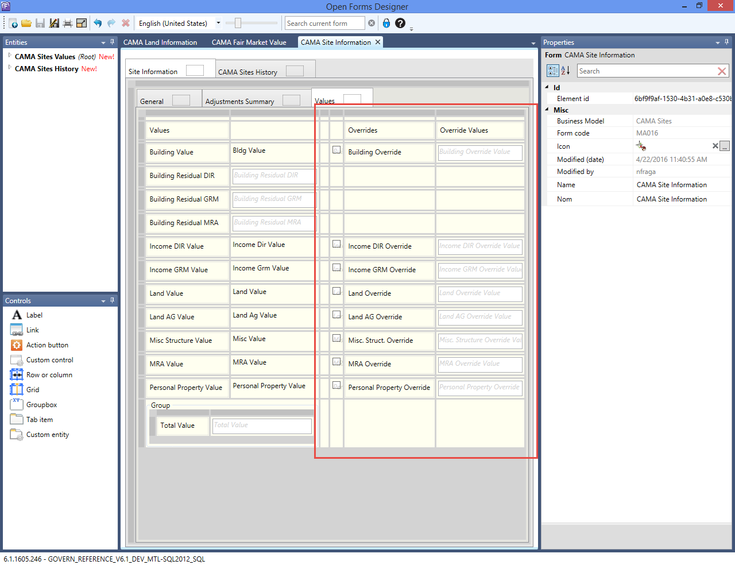
Task: Expand the CAMA Sites Values tree node
Action: tap(10, 56)
